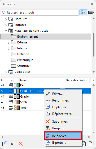The width and height of the screenshot is (96, 149).
Task: Select the Surfaces folder icon
Action: tap(11, 25)
